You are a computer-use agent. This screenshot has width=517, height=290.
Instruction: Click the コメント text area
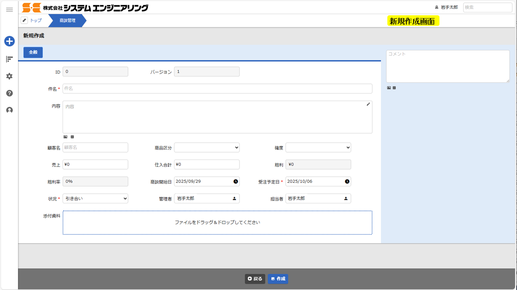(448, 66)
